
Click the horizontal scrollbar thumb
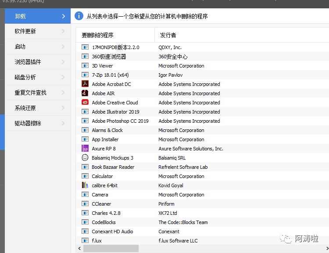[111, 248]
